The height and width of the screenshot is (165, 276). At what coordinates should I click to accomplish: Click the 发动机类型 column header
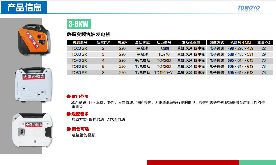click(x=191, y=43)
